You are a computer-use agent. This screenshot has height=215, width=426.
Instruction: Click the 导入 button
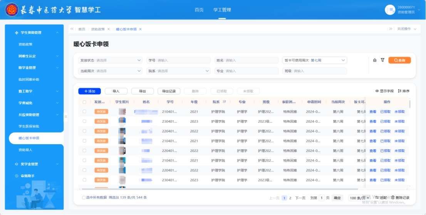[x=116, y=92]
